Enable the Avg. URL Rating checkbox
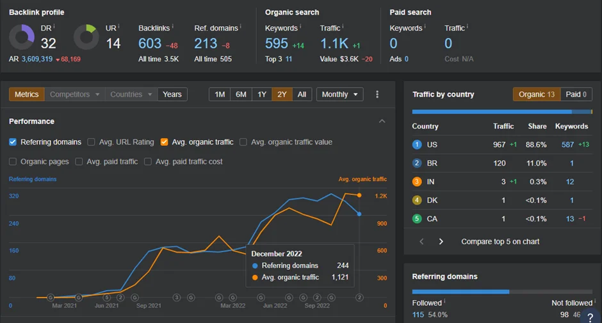This screenshot has height=323, width=602. [91, 142]
